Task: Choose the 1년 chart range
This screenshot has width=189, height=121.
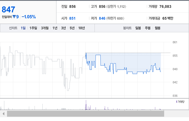Action: pos(55,28)
